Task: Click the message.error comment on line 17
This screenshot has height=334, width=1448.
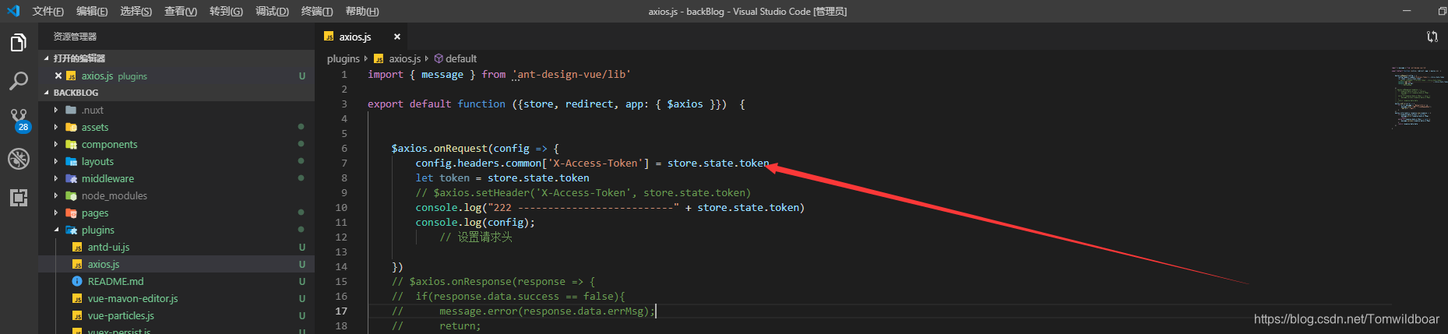Action: coord(523,311)
